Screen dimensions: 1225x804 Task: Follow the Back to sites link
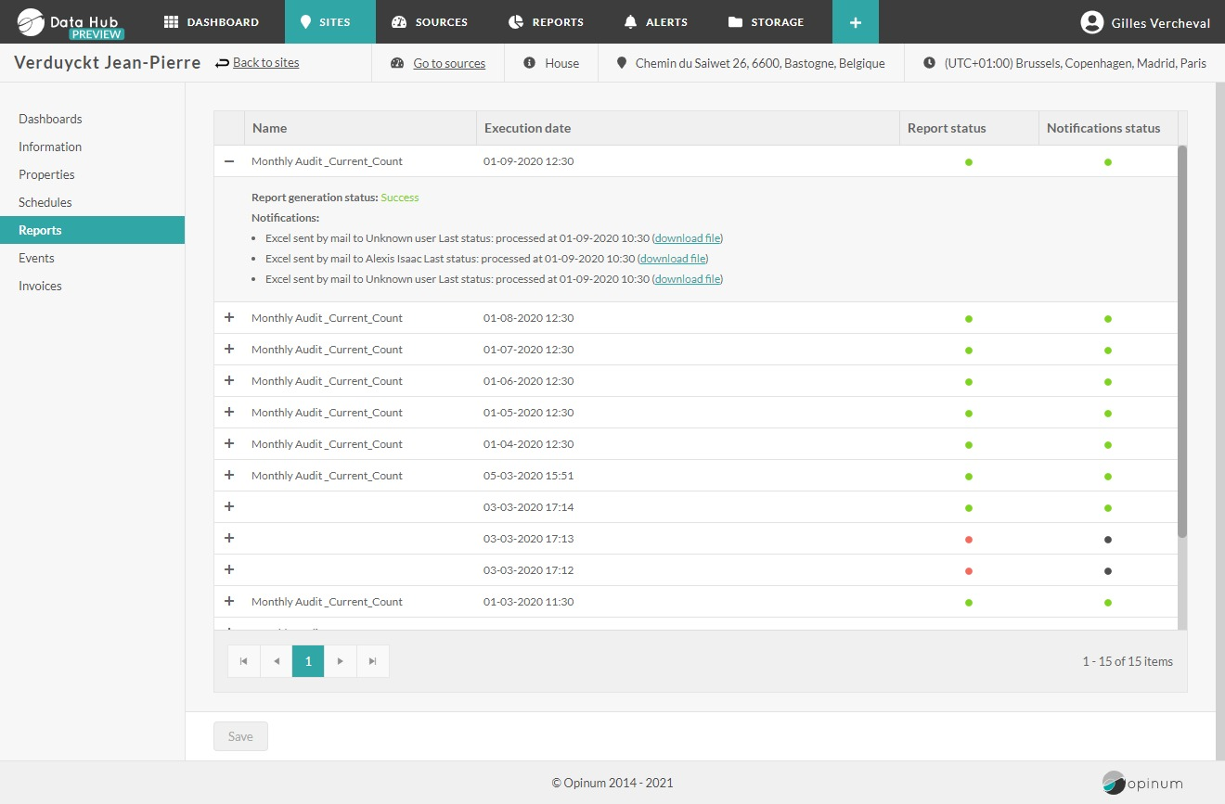point(265,63)
